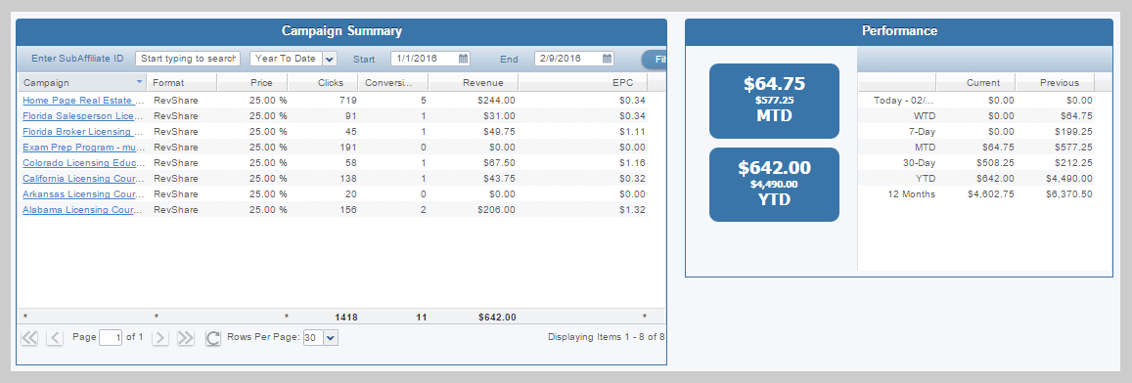Viewport: 1132px width, 383px height.
Task: Click the 719 clicks cell
Action: coord(348,101)
